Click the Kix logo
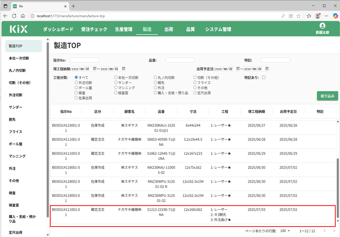The width and height of the screenshot is (340, 237). point(19,29)
